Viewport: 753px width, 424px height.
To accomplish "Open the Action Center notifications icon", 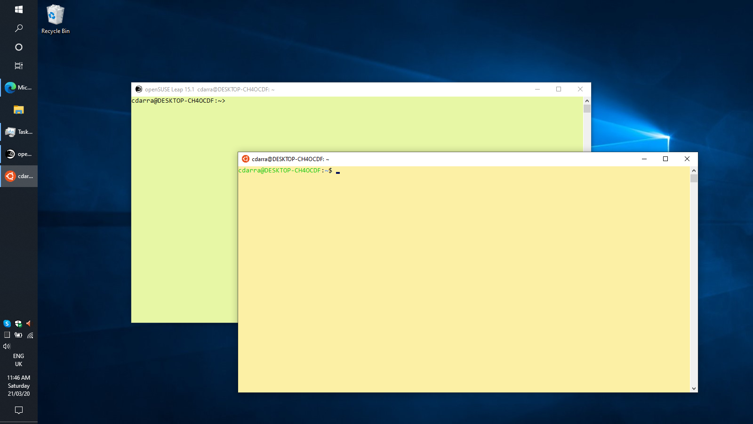I will [x=19, y=410].
